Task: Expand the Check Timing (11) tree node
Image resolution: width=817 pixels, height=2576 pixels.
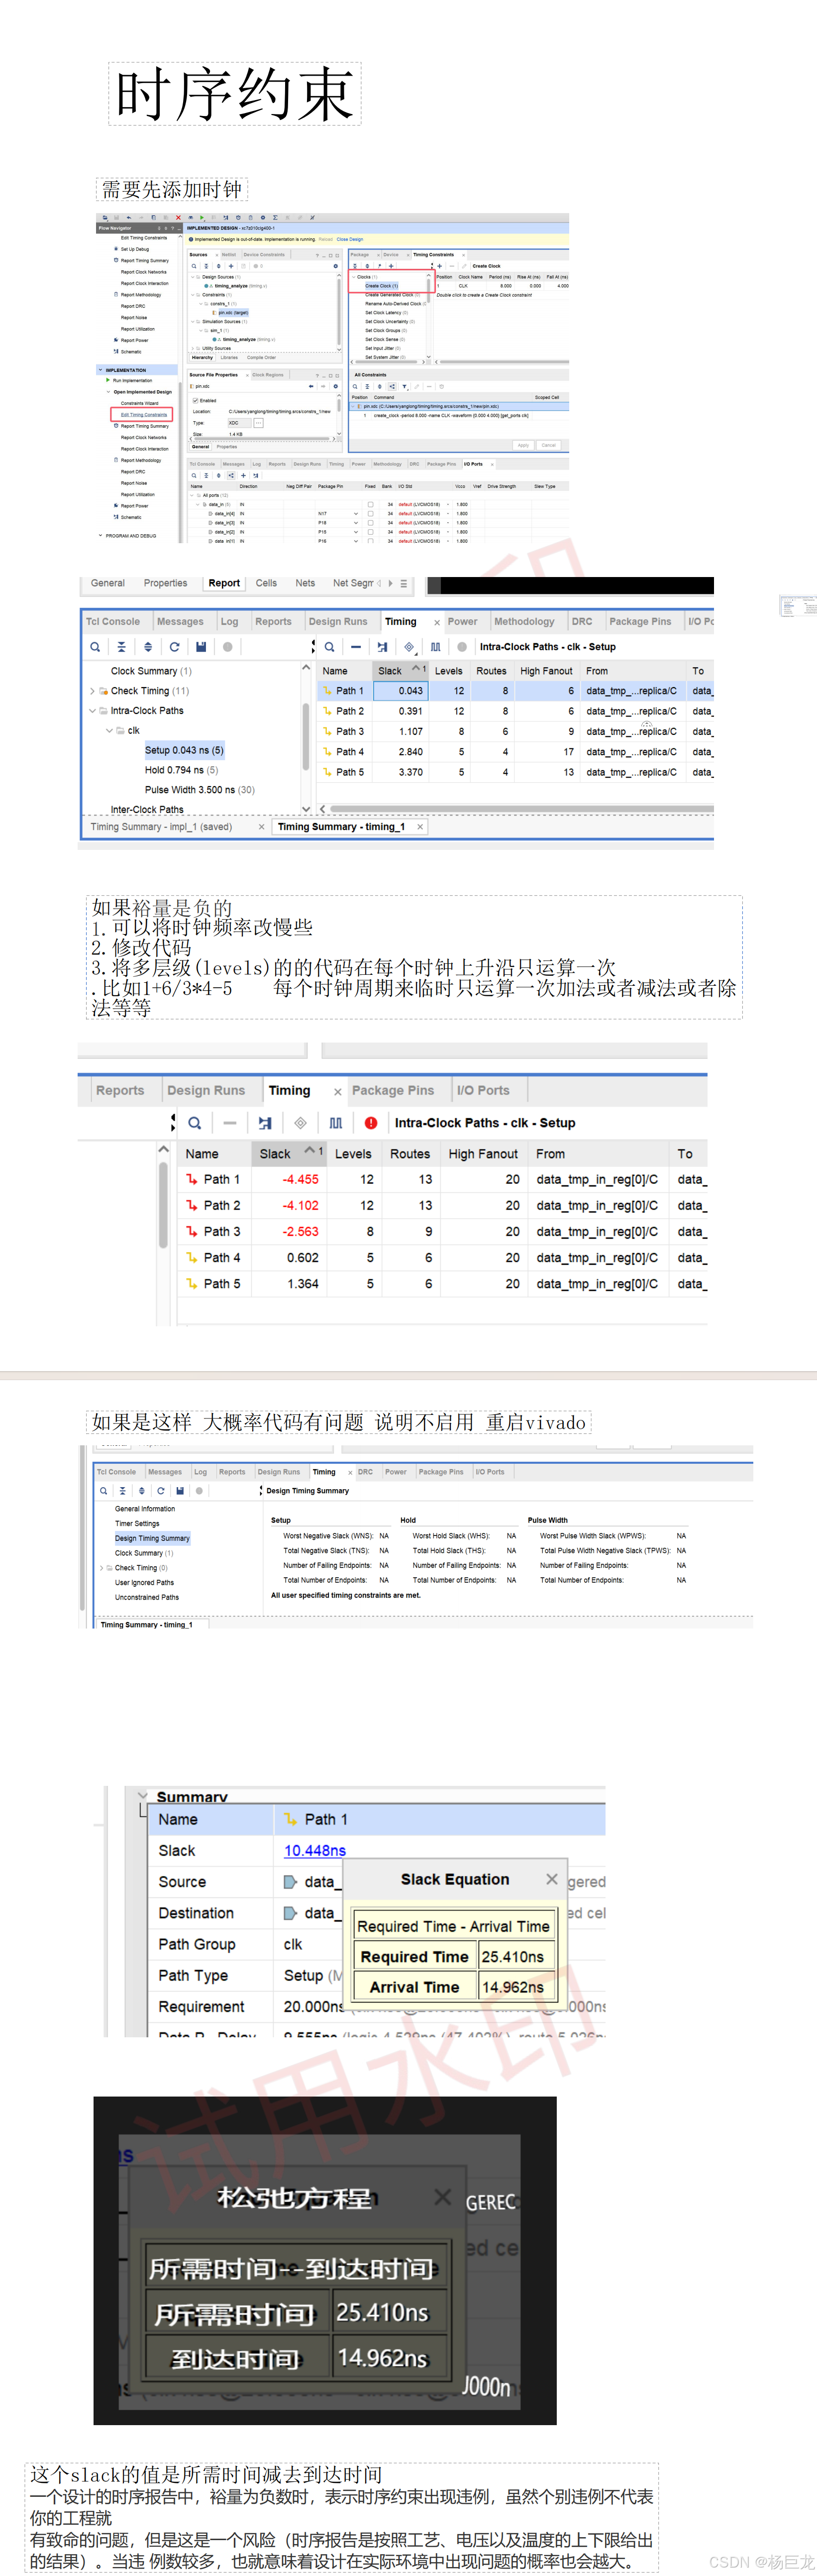Action: [x=92, y=691]
